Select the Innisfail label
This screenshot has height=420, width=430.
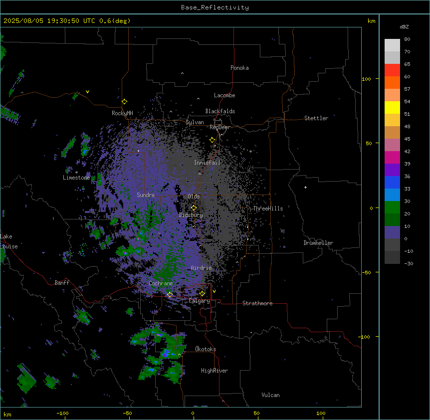(x=207, y=163)
